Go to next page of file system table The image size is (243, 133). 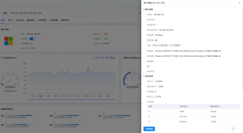pos(239,129)
